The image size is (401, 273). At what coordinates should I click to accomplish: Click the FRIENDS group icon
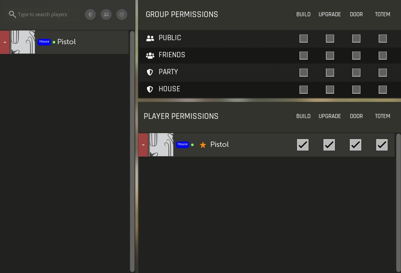(150, 55)
